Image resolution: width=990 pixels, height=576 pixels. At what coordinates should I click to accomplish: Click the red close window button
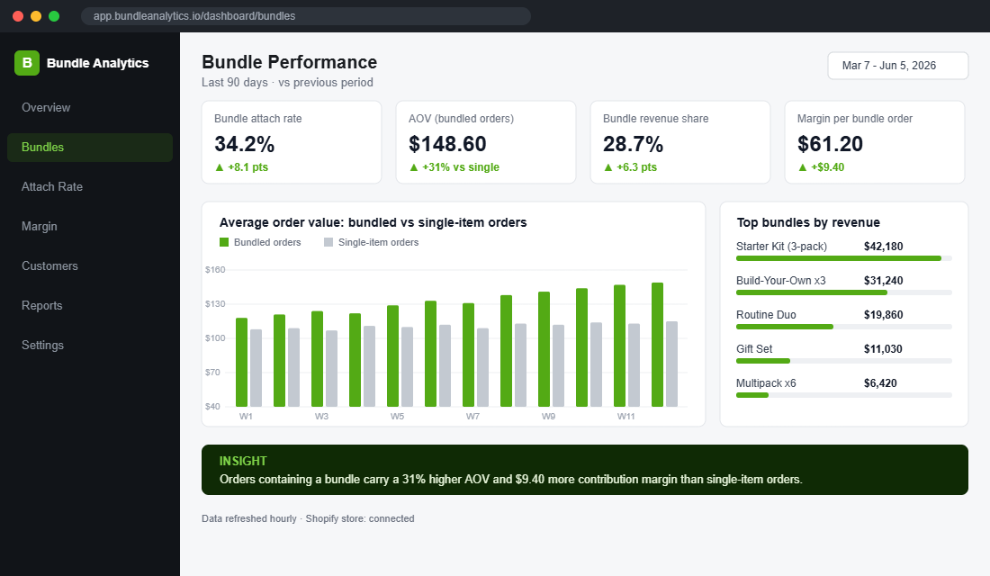click(18, 16)
